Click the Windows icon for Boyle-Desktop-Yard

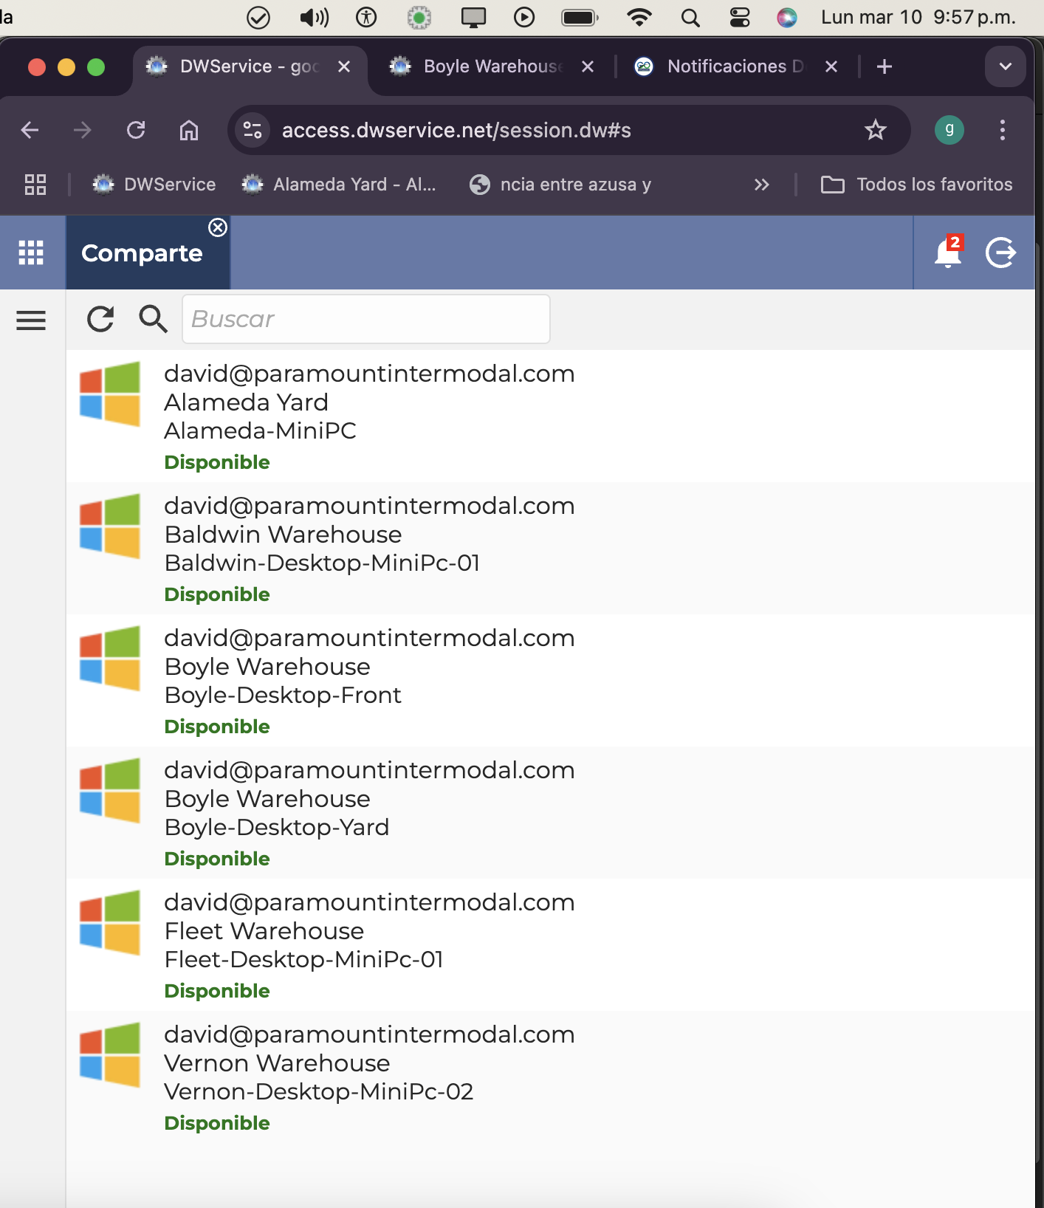point(110,791)
